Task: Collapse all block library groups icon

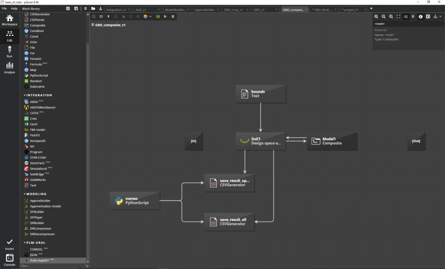Action: pos(76,8)
